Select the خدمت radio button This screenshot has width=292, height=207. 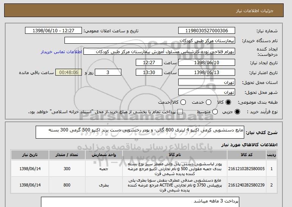click(209, 102)
